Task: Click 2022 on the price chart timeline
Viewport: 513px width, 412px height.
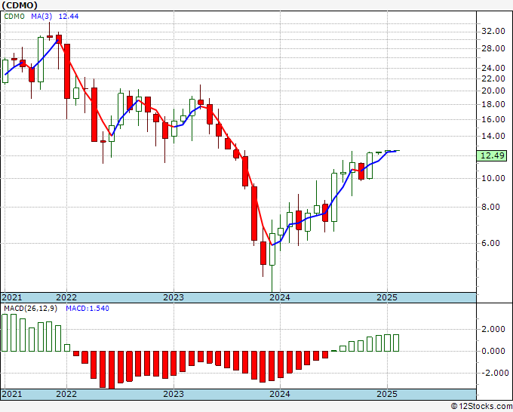Action: [x=66, y=297]
